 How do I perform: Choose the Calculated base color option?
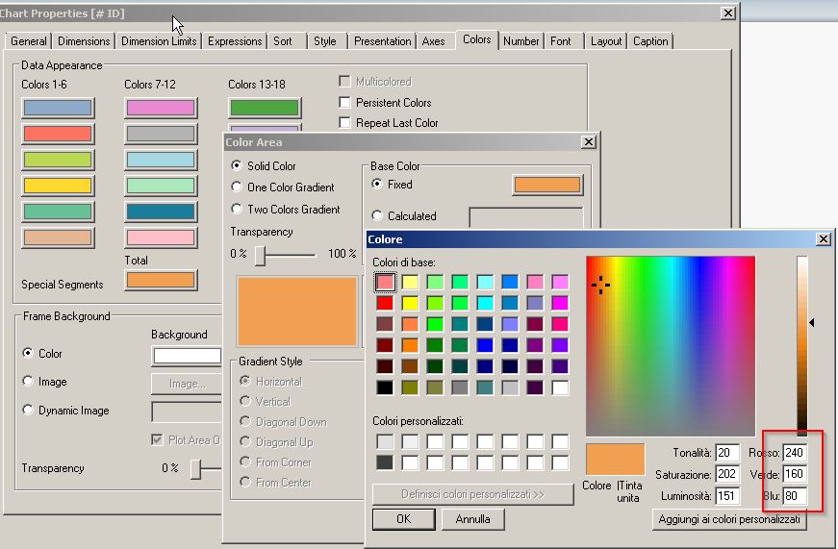coord(377,216)
